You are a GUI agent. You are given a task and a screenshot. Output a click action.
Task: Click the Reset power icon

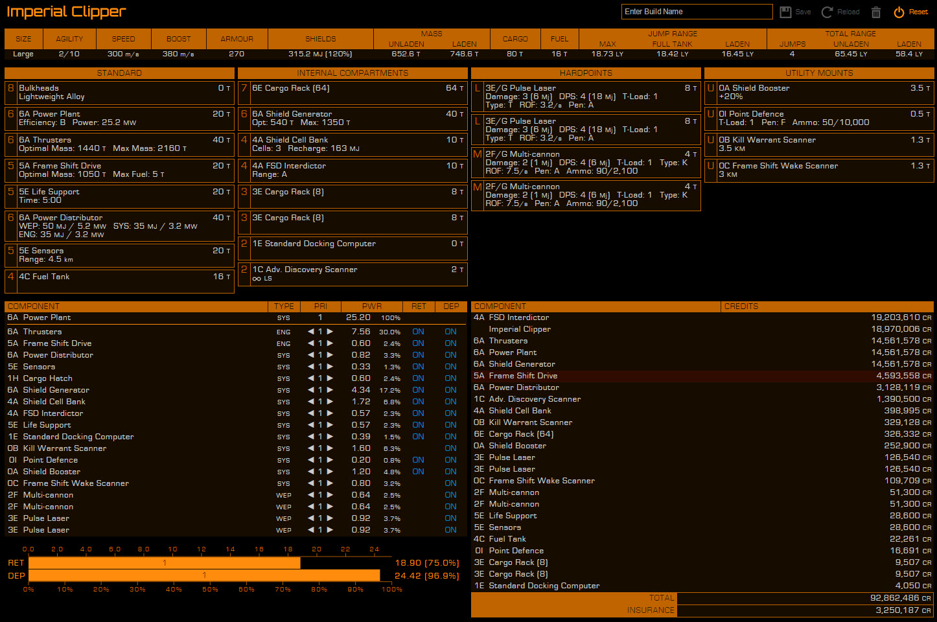(x=899, y=12)
